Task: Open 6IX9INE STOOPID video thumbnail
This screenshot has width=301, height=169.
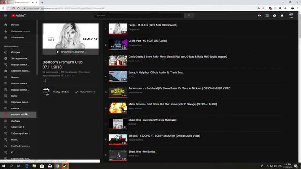Action: [118, 139]
